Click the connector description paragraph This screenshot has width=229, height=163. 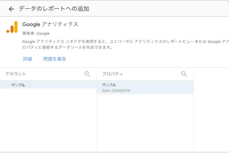[x=126, y=45]
